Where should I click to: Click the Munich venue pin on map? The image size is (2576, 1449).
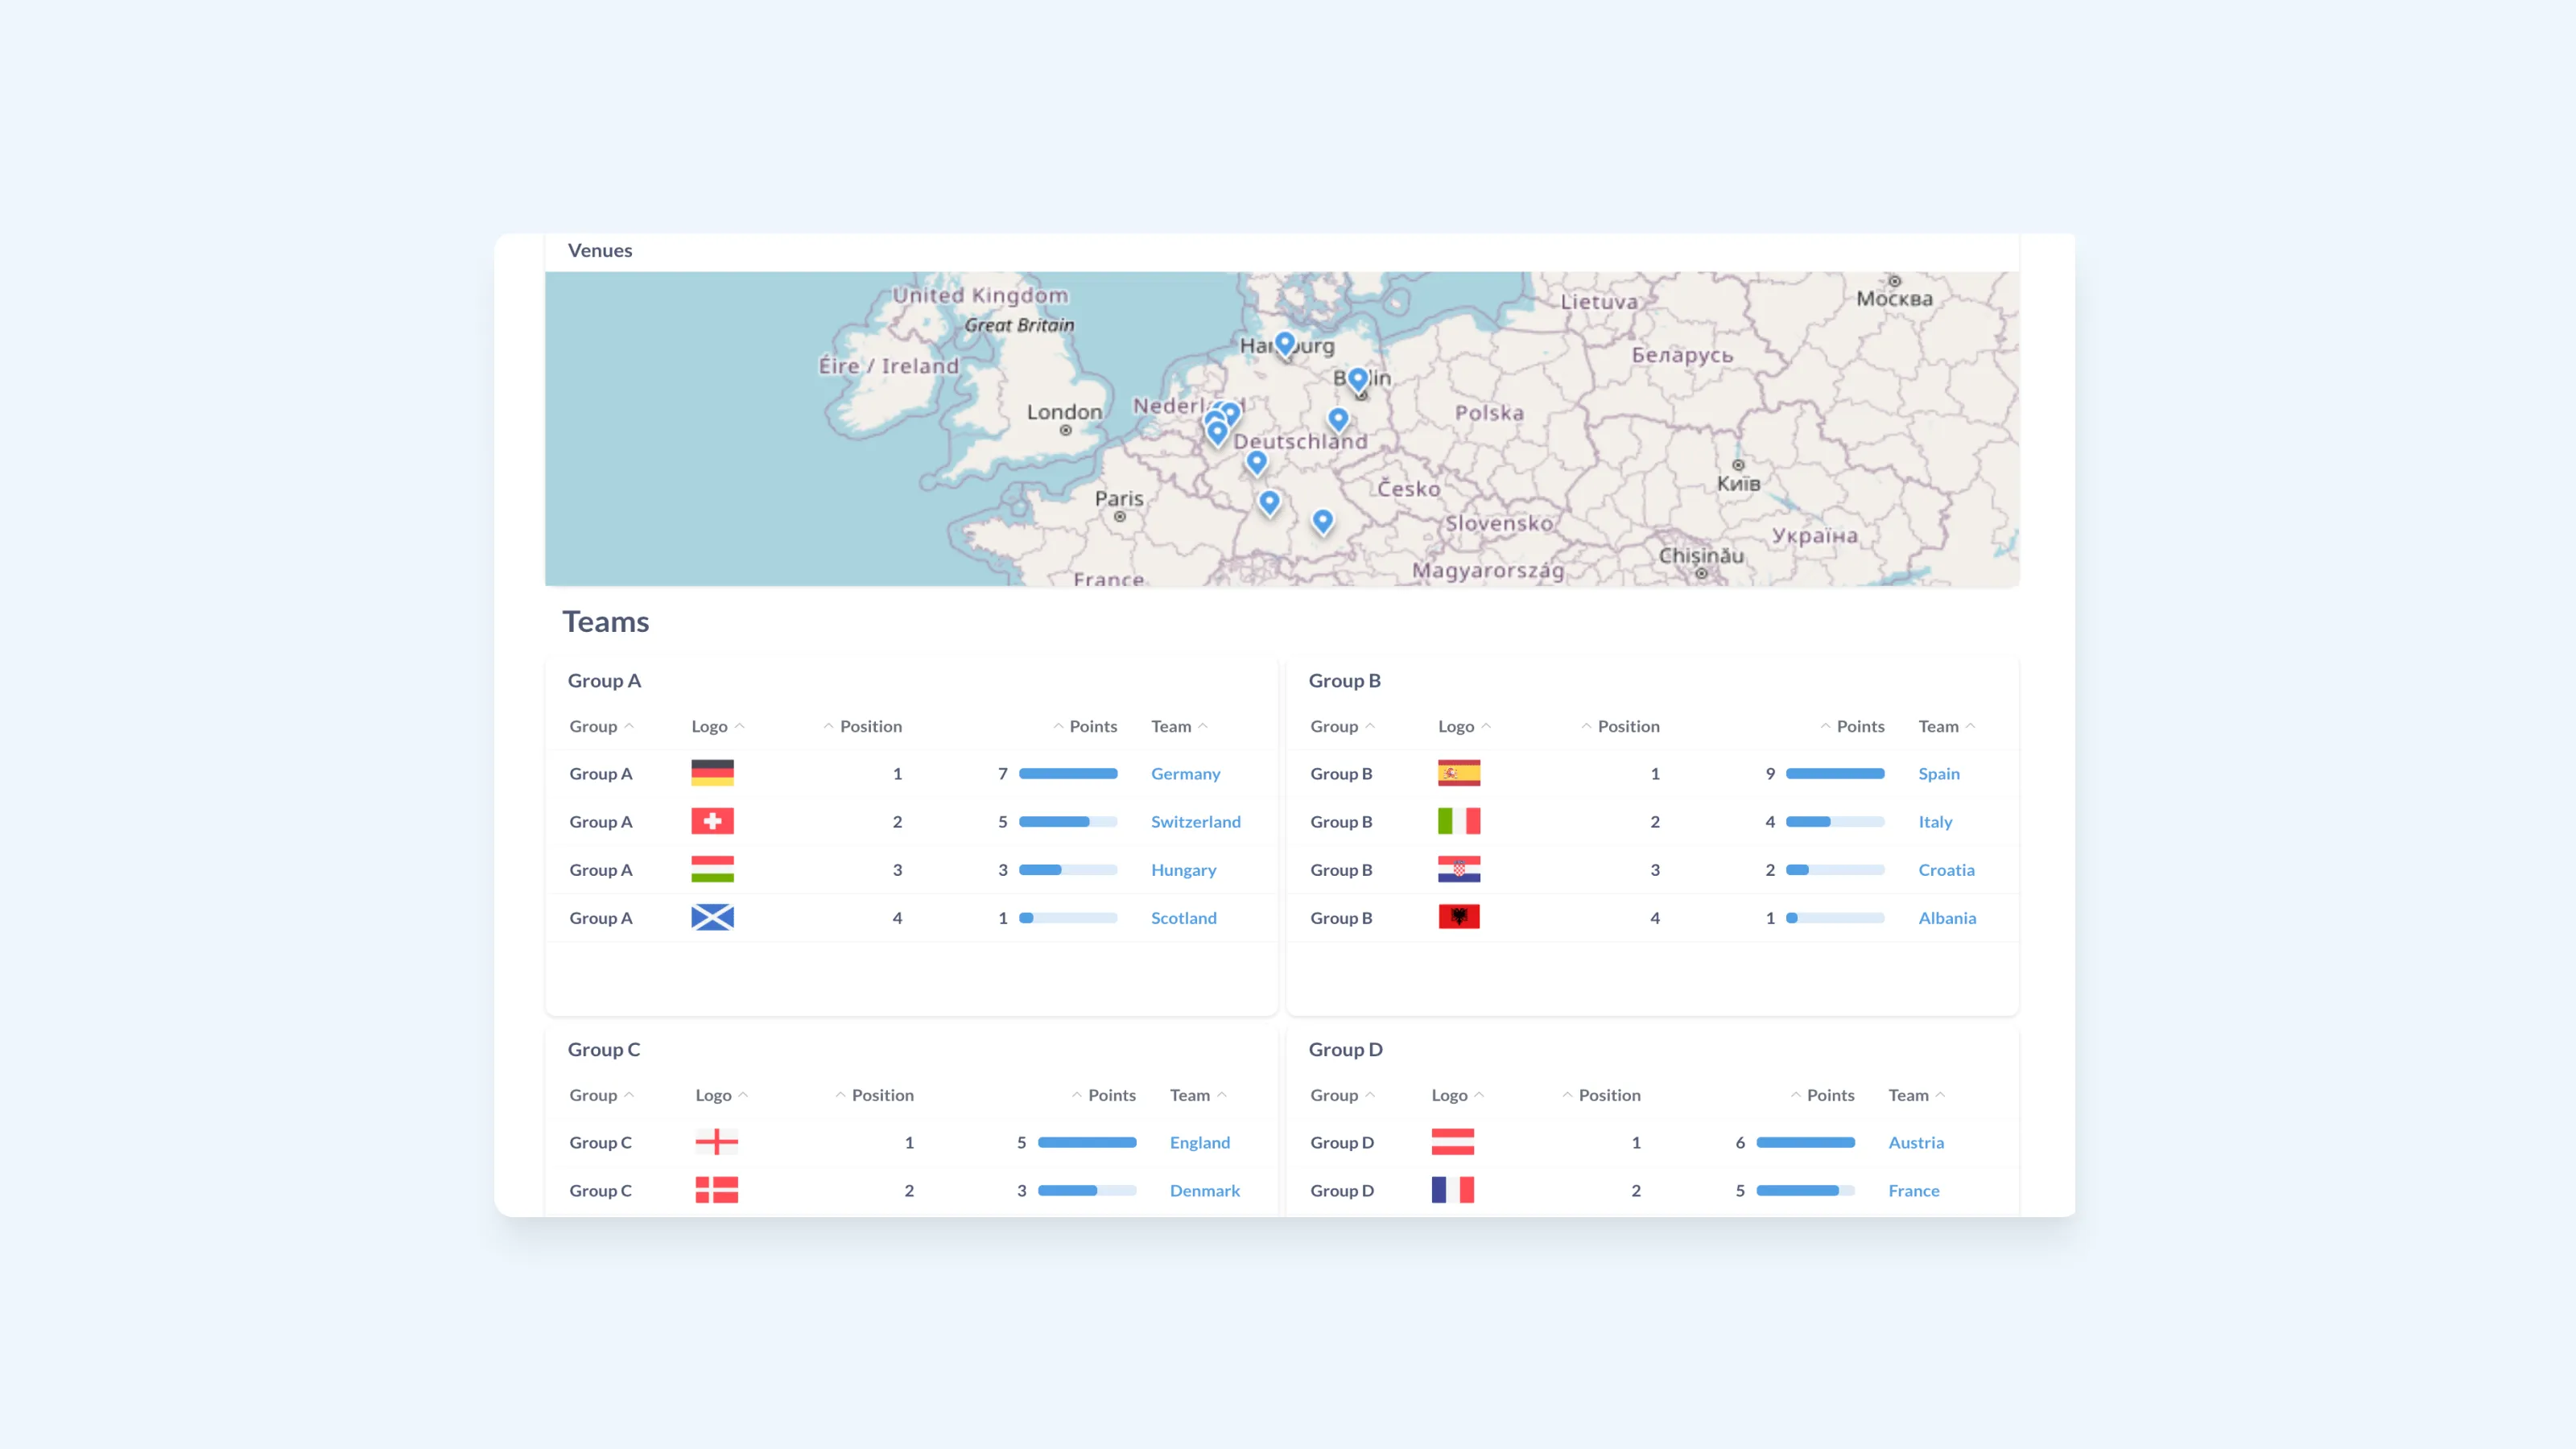(1322, 521)
